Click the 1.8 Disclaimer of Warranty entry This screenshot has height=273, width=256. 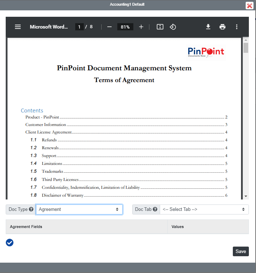tap(129, 195)
